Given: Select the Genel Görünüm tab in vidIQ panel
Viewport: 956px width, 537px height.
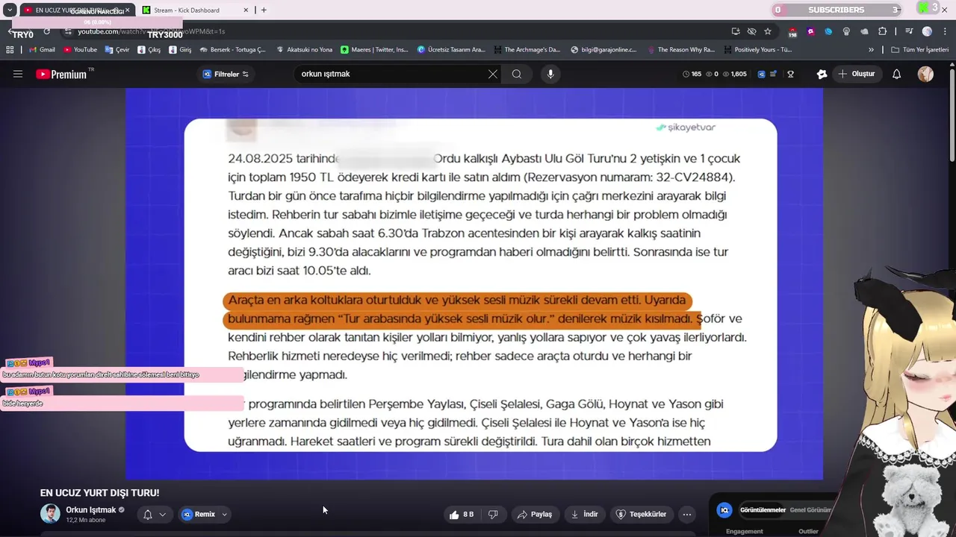Looking at the screenshot, I should point(811,510).
